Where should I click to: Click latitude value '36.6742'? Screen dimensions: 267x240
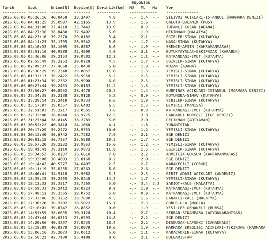pos(59,135)
